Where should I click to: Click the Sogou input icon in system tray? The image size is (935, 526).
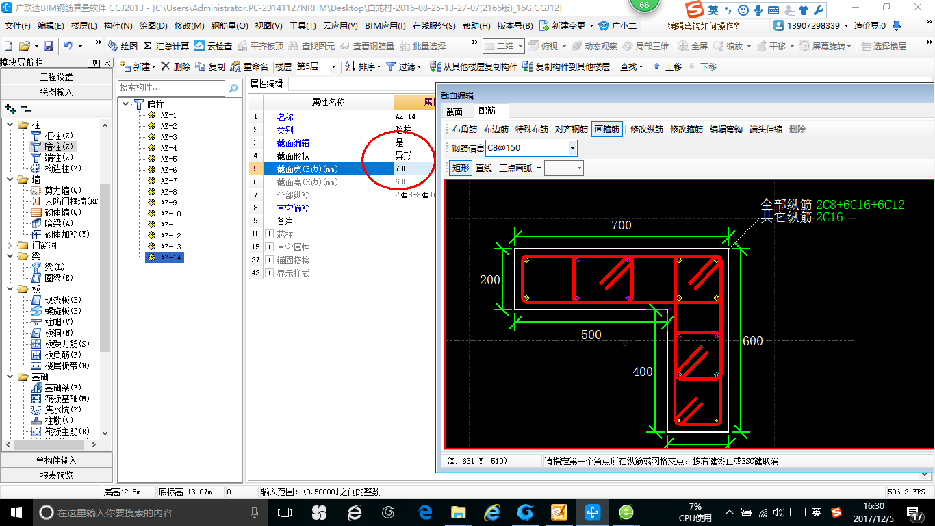pyautogui.click(x=836, y=512)
